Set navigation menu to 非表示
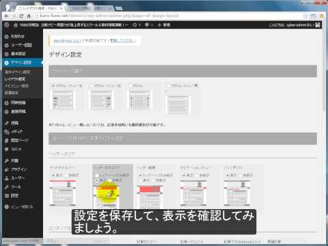 [197, 176]
